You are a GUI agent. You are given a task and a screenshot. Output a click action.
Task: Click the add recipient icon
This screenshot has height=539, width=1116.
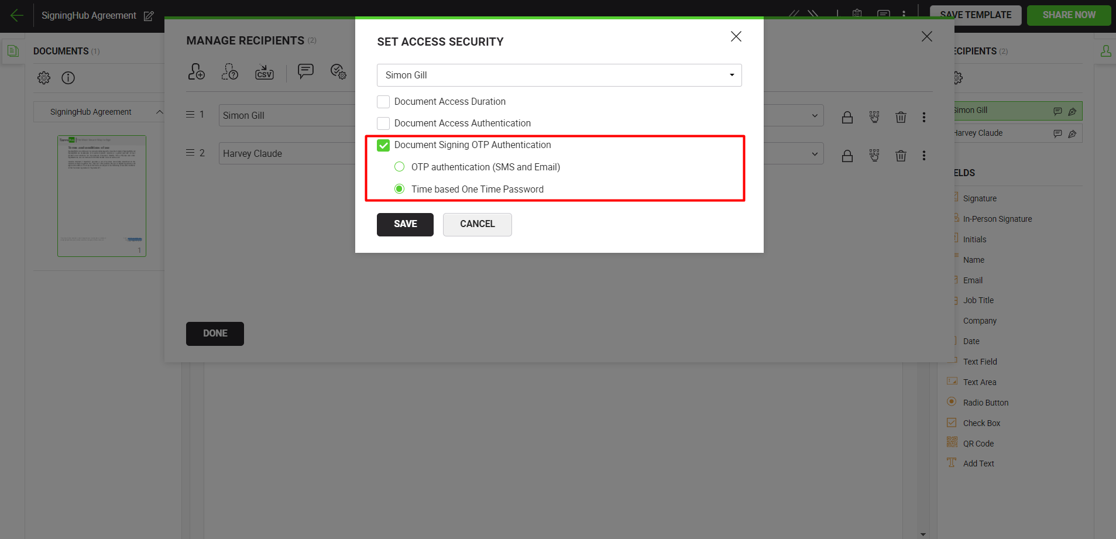(x=196, y=72)
